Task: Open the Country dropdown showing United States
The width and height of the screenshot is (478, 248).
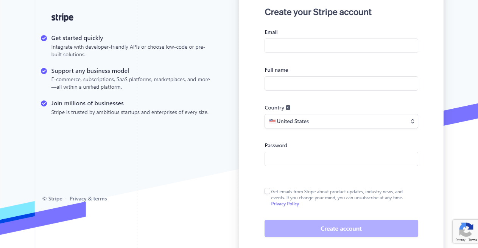Action: pyautogui.click(x=341, y=121)
